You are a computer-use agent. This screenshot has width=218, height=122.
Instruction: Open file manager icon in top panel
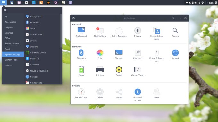tap(19, 3)
